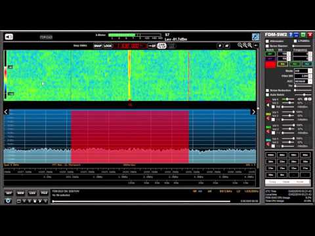Step the green Notch row's Frequency value
The height and width of the screenshot is (236, 315).
[310, 54]
